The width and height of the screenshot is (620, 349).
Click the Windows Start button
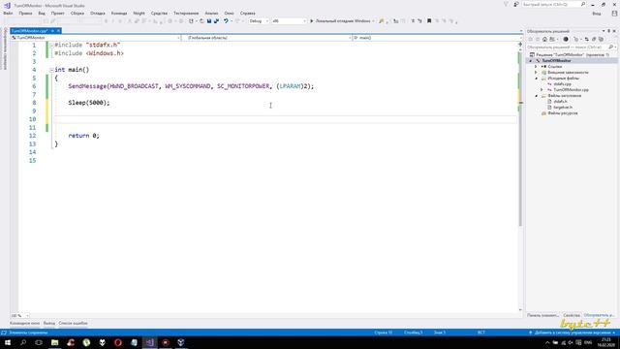[8, 342]
